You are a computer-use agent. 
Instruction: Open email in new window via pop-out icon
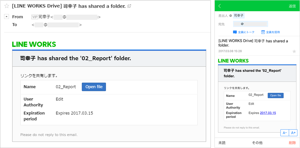[129, 6]
